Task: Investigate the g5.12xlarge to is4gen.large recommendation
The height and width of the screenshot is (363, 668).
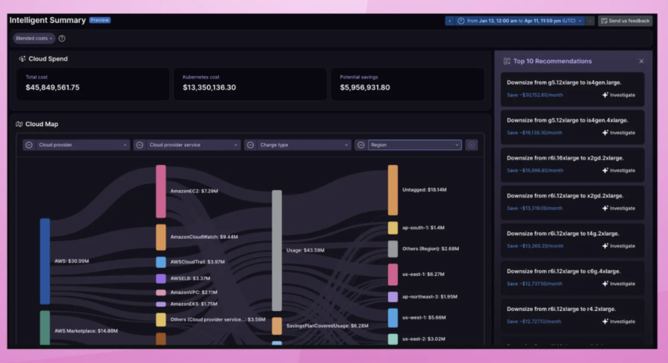Action: [618, 95]
